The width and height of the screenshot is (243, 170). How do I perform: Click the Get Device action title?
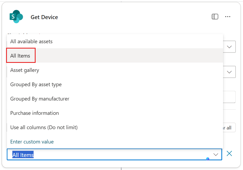[x=44, y=17]
